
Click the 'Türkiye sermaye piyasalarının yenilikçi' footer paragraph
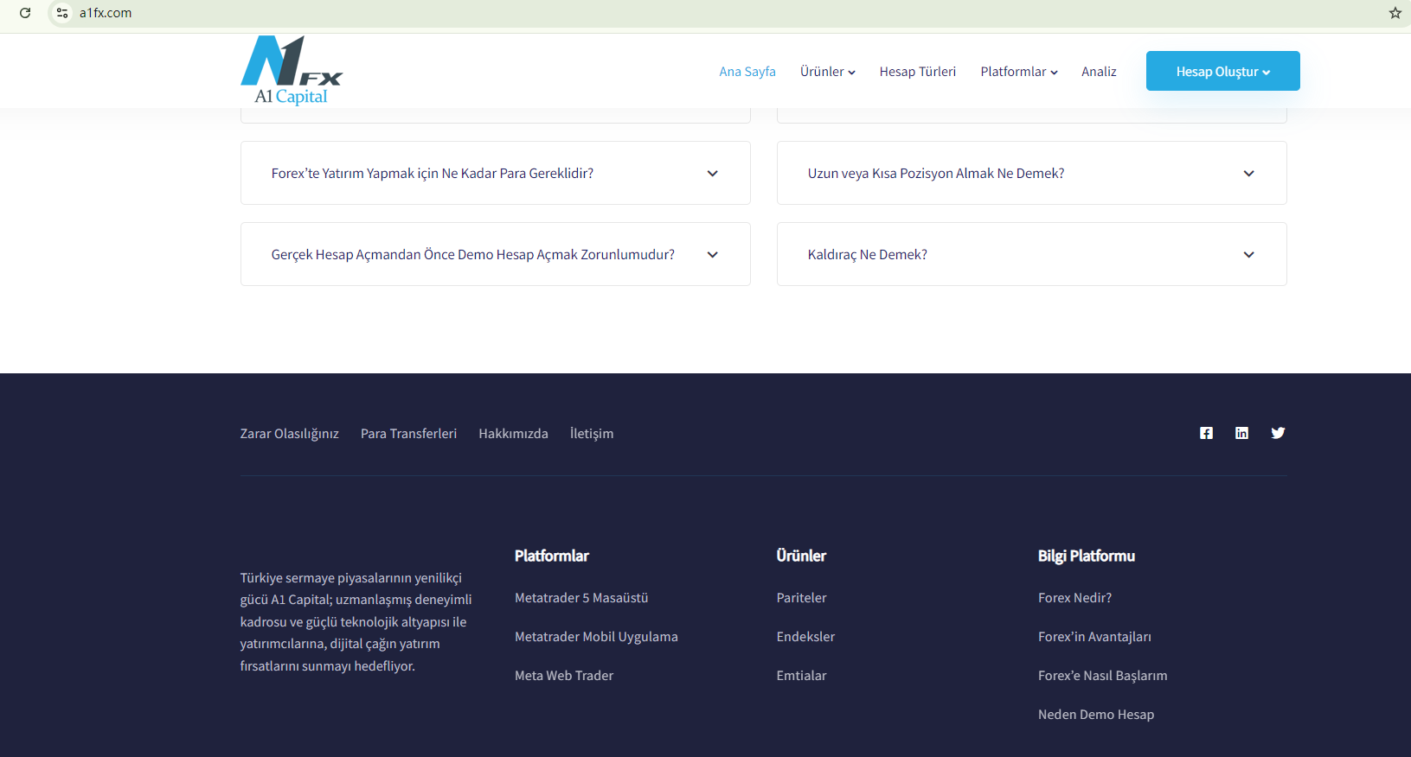(x=356, y=622)
